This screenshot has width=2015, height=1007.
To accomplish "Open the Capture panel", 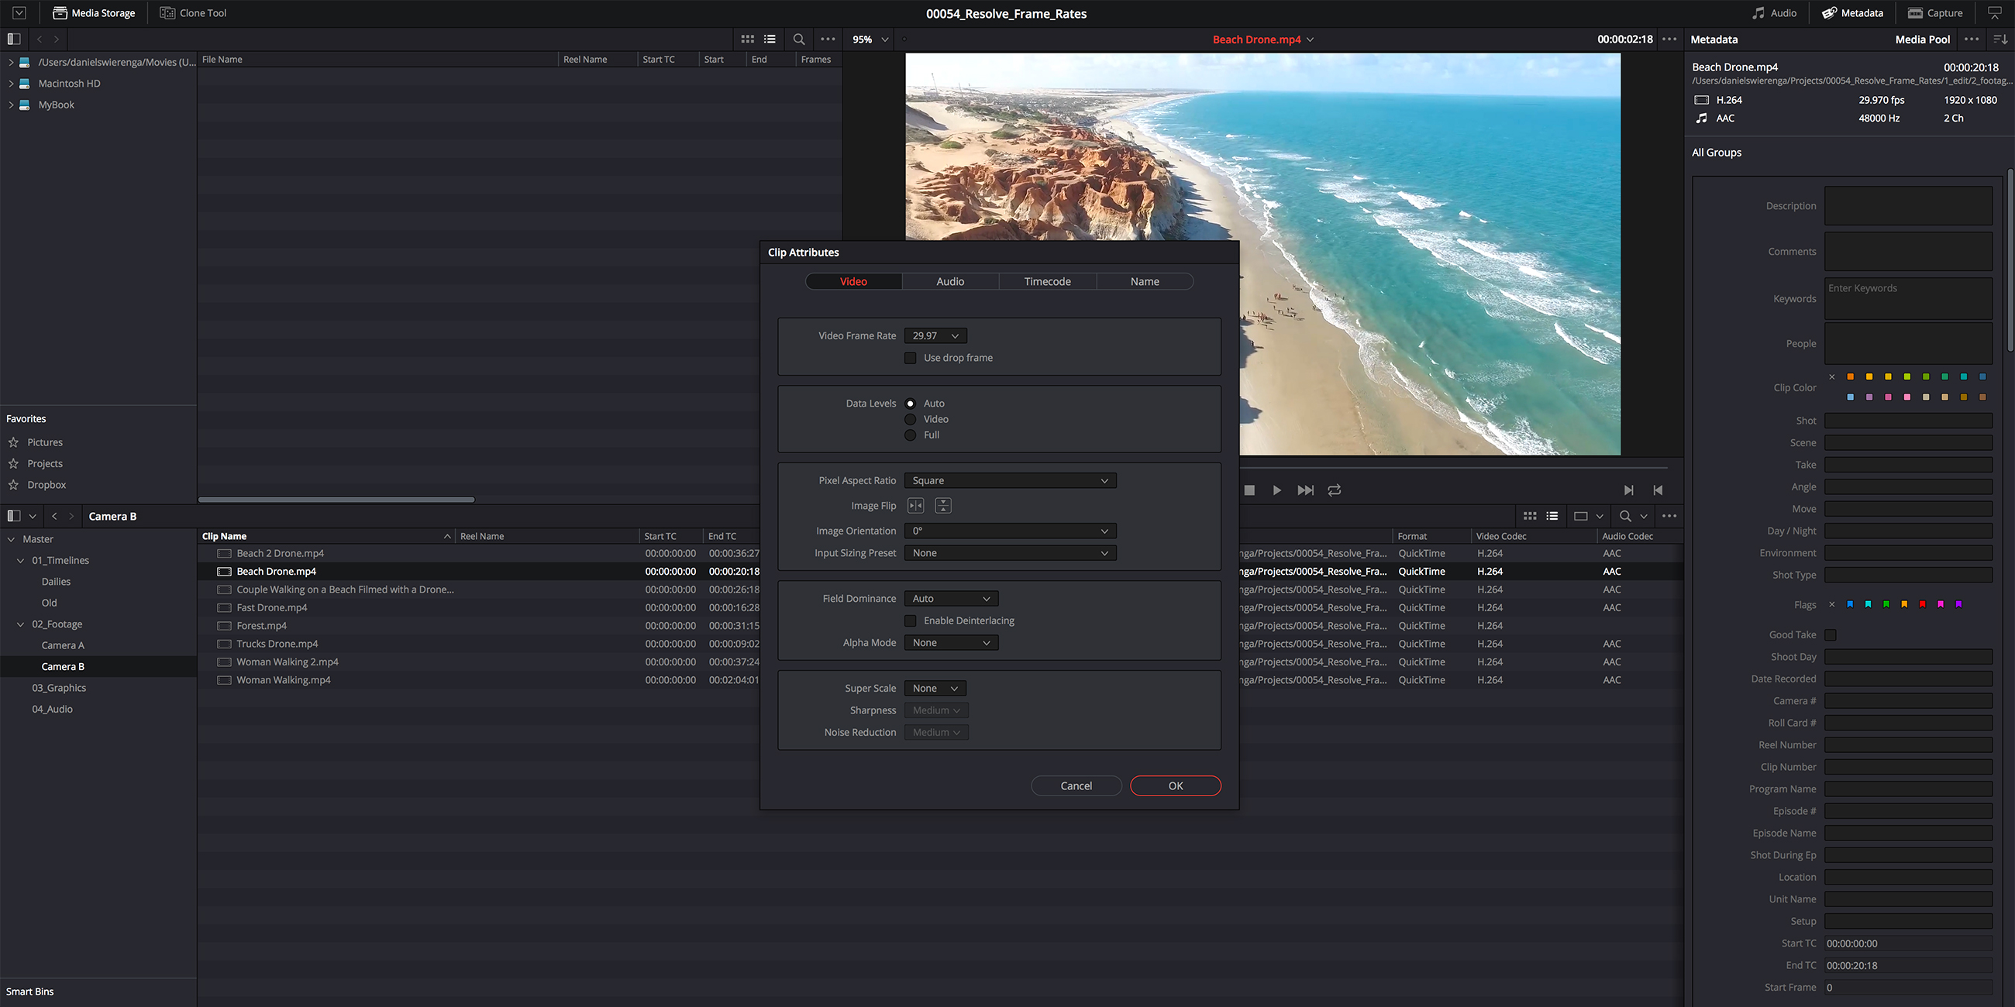I will (x=1935, y=12).
